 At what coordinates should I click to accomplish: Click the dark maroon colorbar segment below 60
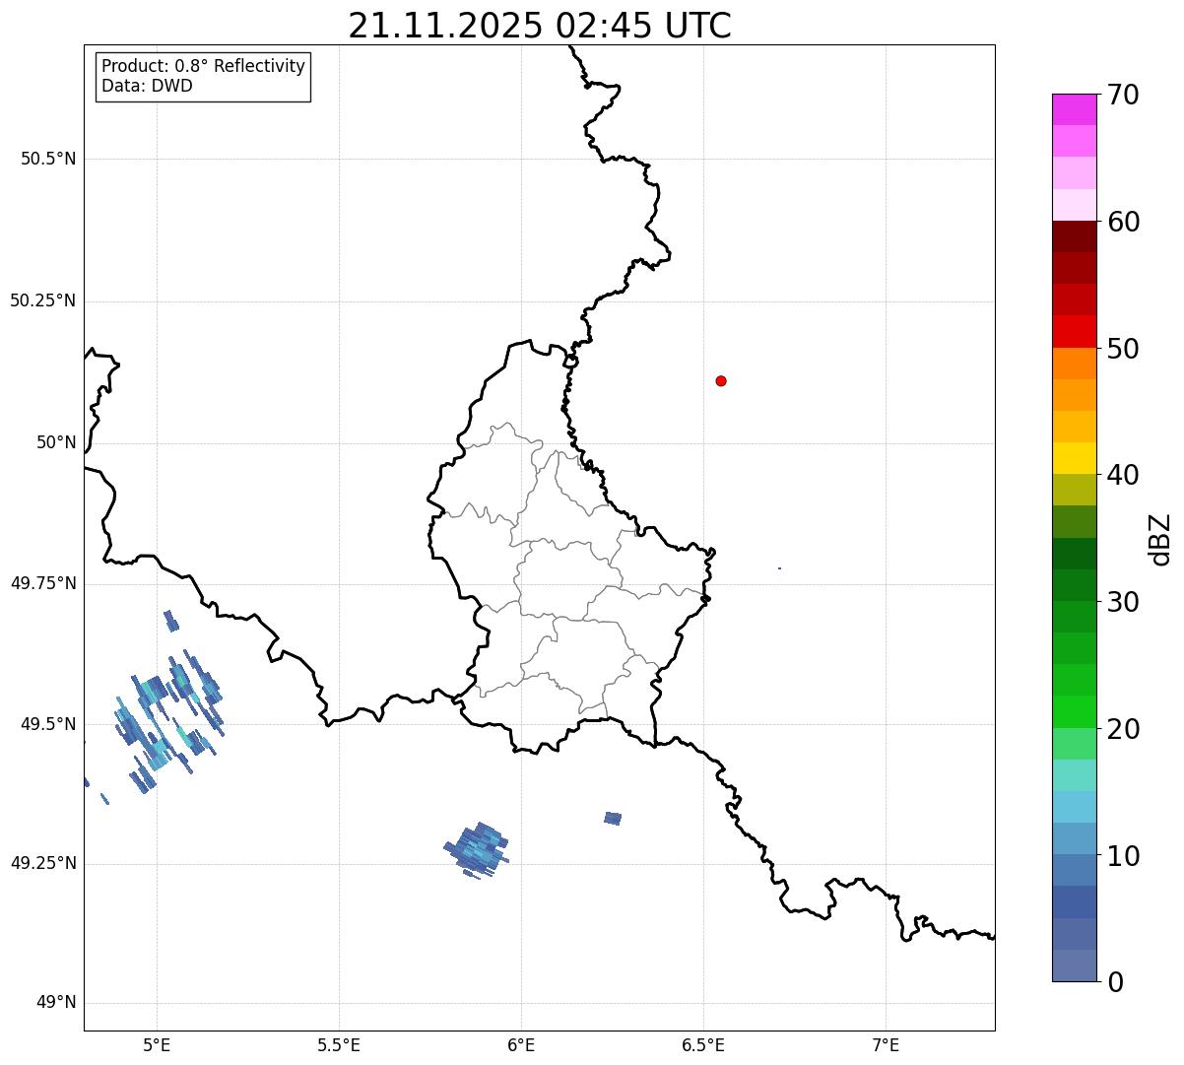pos(1074,236)
